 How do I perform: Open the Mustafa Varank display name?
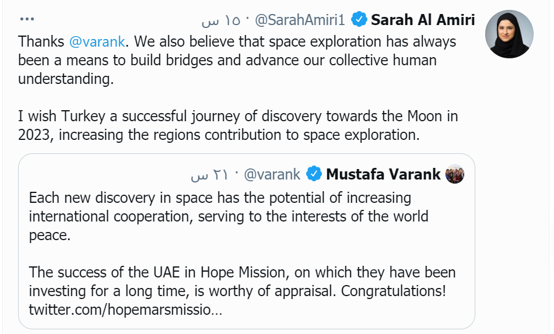pyautogui.click(x=383, y=174)
